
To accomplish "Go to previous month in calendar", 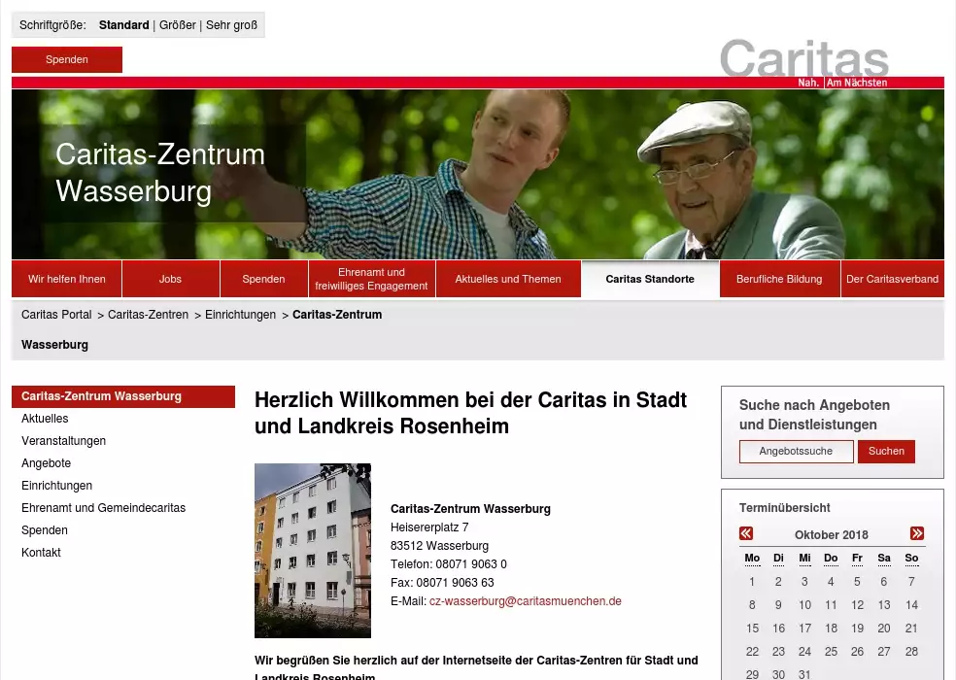I will [746, 533].
